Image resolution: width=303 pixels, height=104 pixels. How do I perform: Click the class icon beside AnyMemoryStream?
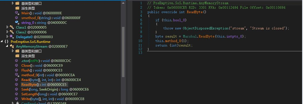point(12,46)
